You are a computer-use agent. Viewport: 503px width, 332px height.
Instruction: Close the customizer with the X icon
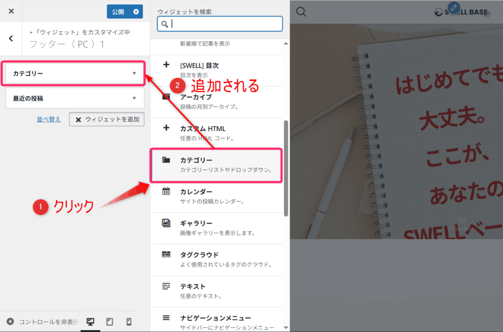coord(11,11)
